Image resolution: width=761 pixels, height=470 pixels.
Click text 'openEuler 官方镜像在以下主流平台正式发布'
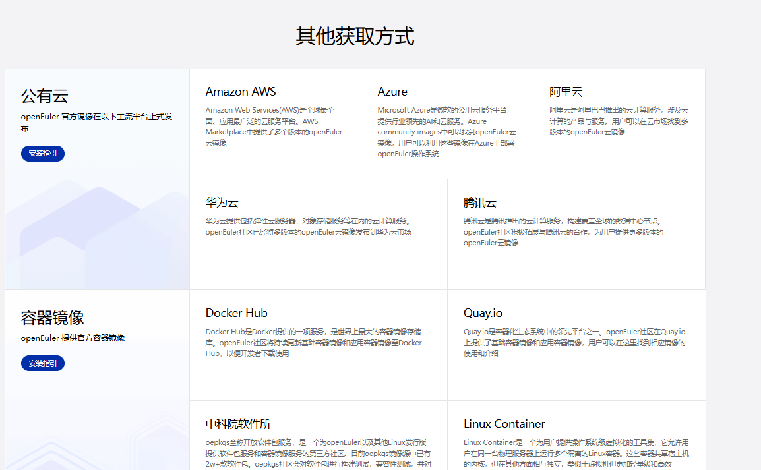coord(96,122)
